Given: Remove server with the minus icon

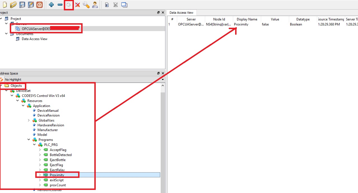Looking at the screenshot, I should pyautogui.click(x=60, y=5).
